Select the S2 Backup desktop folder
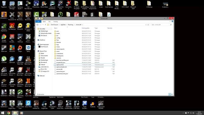 149,5
